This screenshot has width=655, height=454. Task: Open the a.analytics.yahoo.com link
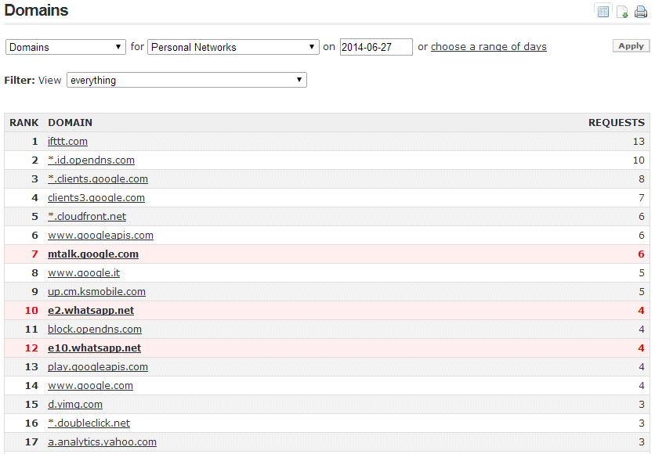[102, 442]
